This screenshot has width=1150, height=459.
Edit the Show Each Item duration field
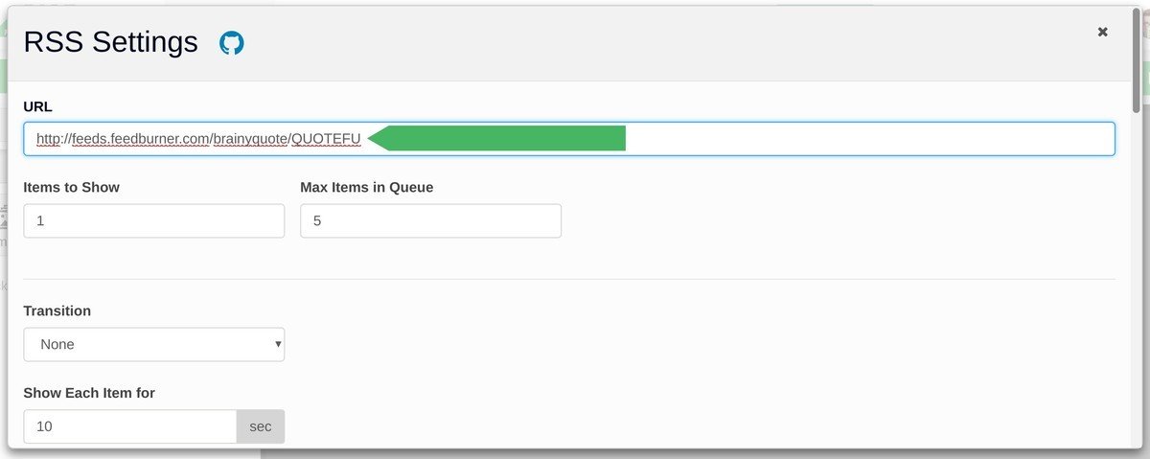[x=129, y=426]
